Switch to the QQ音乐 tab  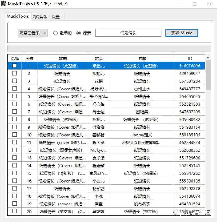(x=40, y=17)
